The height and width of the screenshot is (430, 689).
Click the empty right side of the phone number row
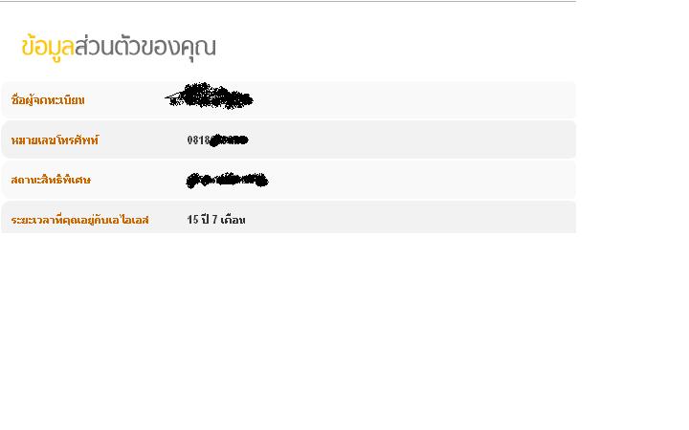point(413,140)
